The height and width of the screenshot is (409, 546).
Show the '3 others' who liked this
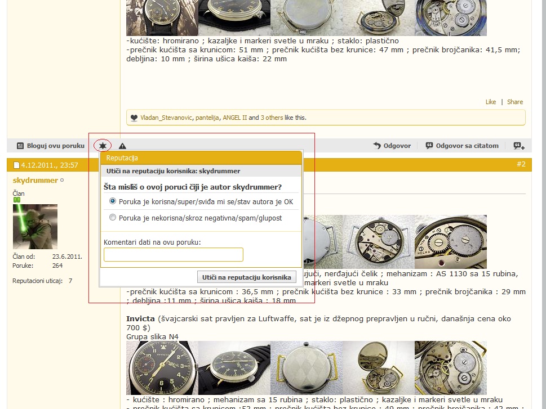coord(272,118)
